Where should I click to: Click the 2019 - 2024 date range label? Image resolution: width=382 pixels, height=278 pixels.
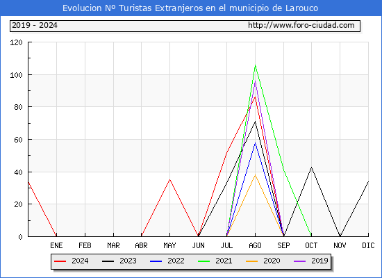[x=35, y=25]
